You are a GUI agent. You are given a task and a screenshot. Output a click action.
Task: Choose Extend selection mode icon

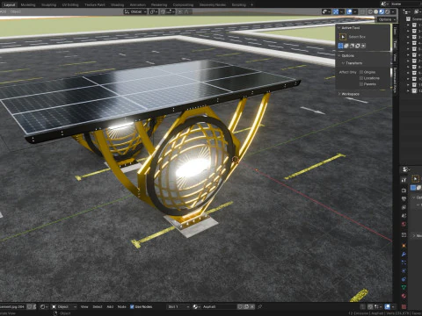pos(346,46)
